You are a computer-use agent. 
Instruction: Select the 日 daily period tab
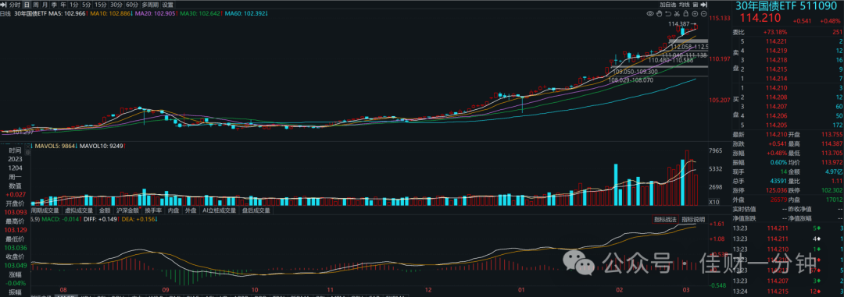26,4
